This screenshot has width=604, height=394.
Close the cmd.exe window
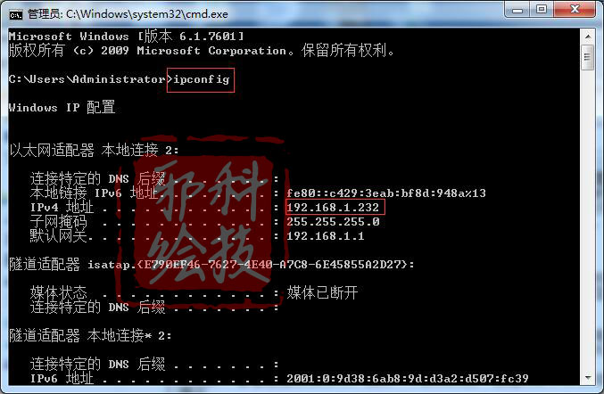tap(575, 10)
